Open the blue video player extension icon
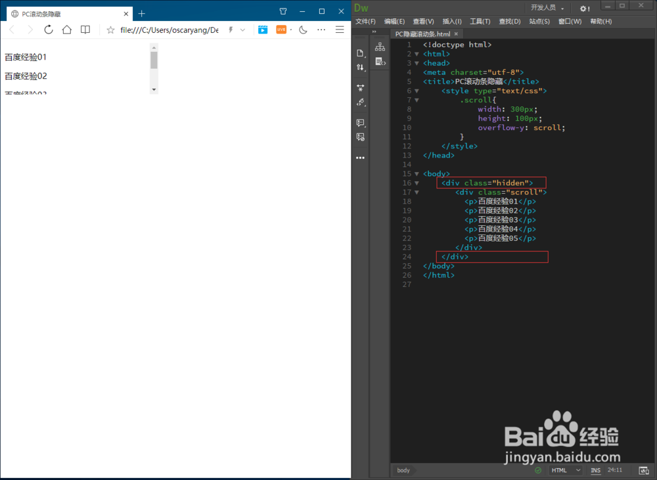The height and width of the screenshot is (480, 657). pyautogui.click(x=263, y=30)
